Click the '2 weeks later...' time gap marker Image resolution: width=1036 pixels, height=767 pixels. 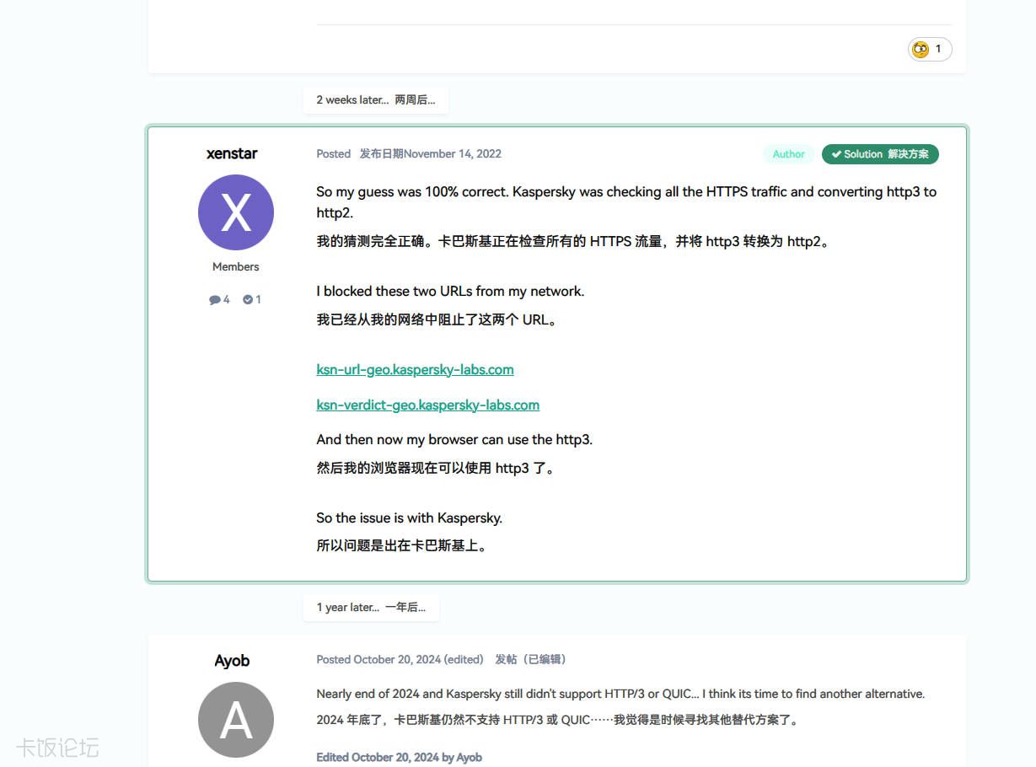(x=375, y=99)
